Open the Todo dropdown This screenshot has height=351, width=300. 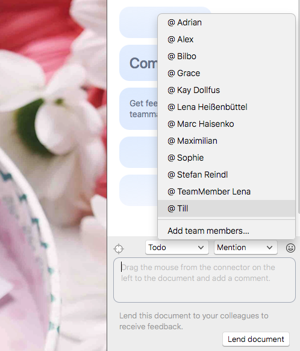point(177,247)
